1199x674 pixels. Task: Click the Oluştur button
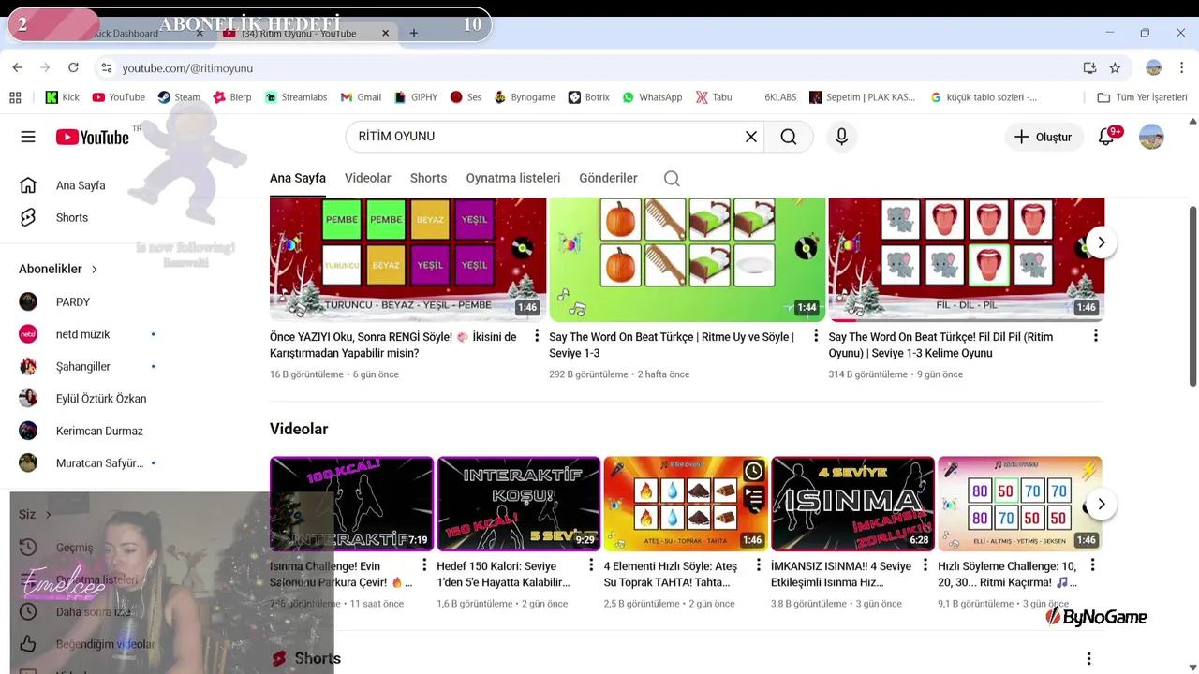[1044, 137]
